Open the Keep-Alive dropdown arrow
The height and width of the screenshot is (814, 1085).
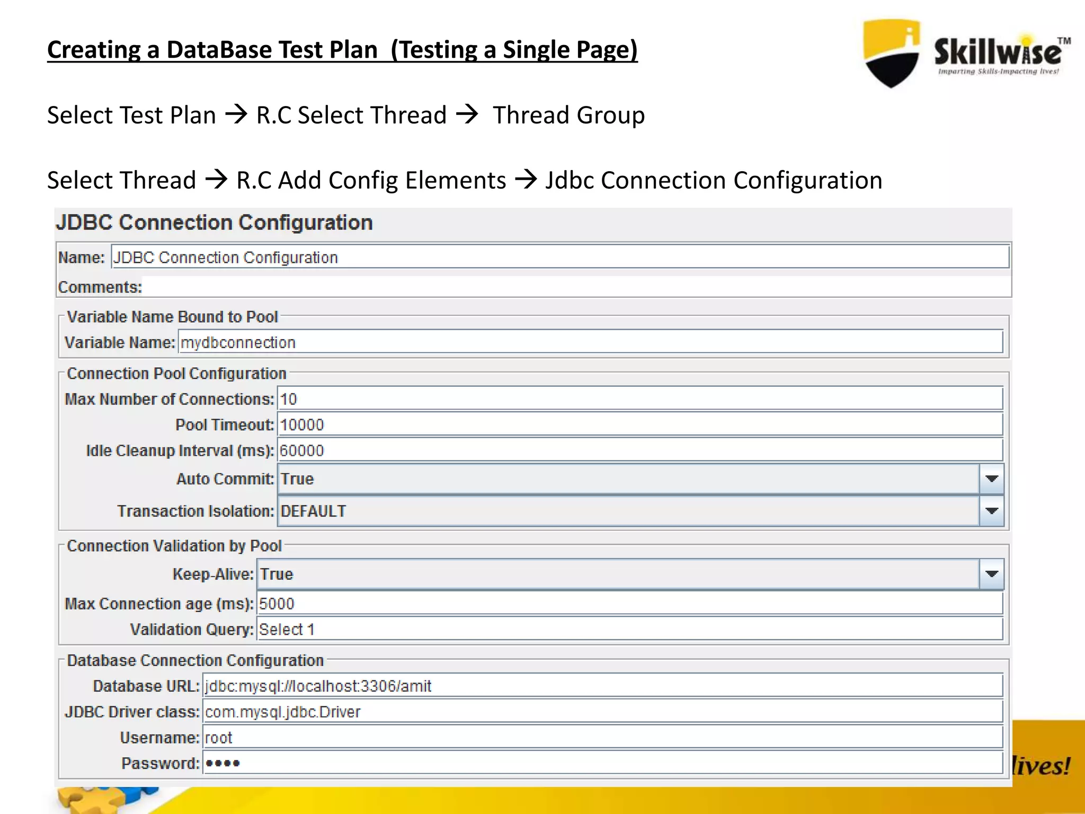pos(991,574)
